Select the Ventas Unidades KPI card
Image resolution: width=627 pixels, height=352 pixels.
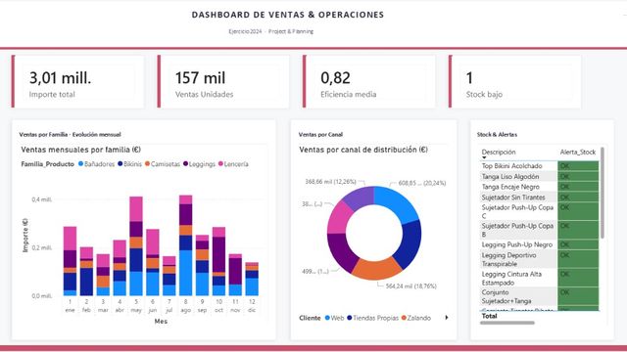(223, 81)
